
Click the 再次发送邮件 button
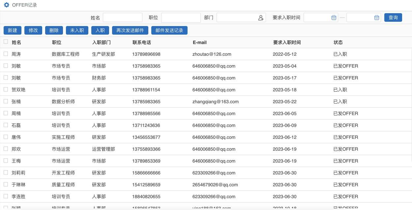130,30
